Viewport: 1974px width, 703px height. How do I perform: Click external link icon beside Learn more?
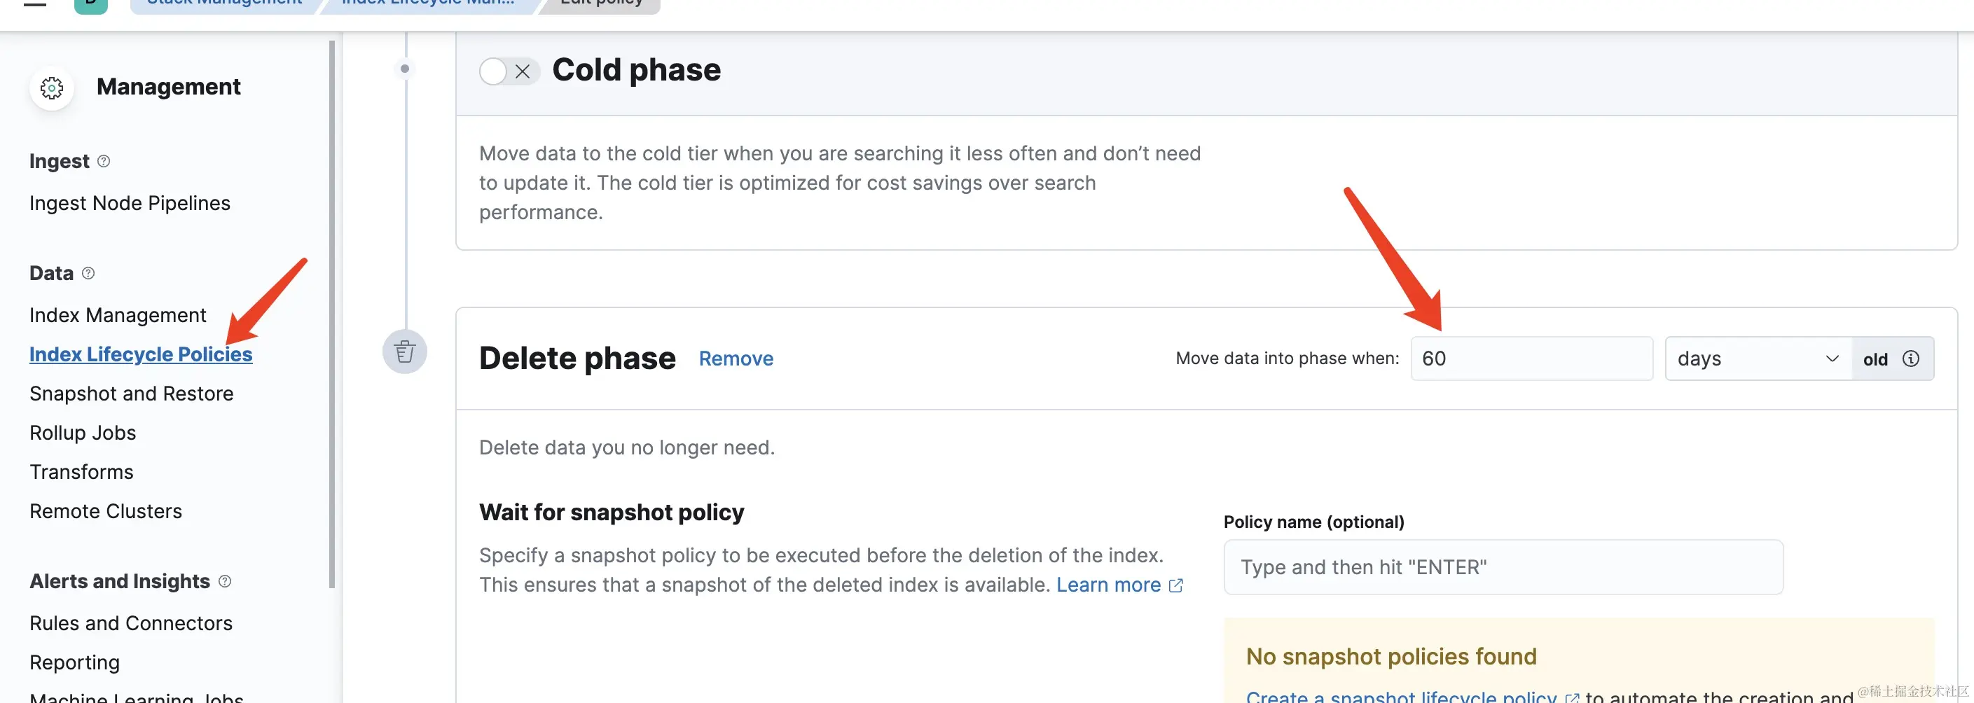[x=1175, y=586]
